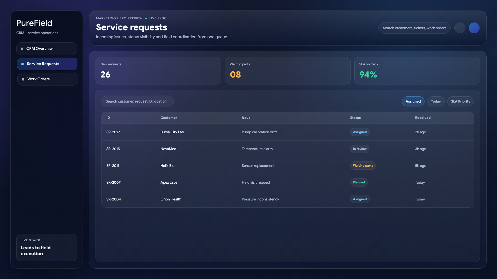Click Today in the Orion Health row
The image size is (497, 279).
pyautogui.click(x=420, y=199)
